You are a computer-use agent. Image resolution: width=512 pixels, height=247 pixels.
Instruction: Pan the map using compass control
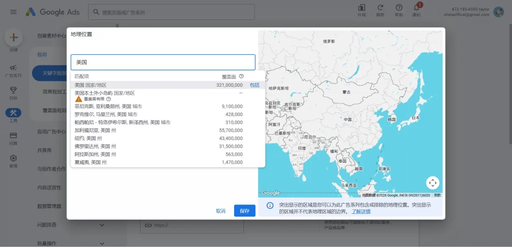tap(432, 183)
